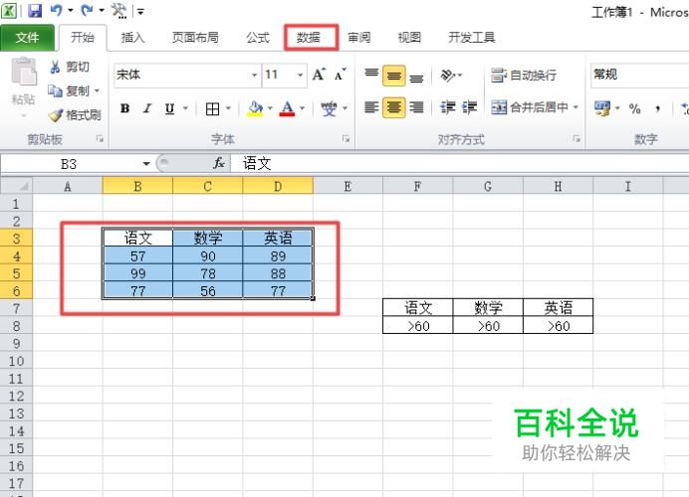This screenshot has width=689, height=497.
Task: Apply red font color A
Action: point(287,108)
